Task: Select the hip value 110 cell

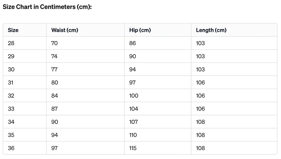Action: coord(133,135)
